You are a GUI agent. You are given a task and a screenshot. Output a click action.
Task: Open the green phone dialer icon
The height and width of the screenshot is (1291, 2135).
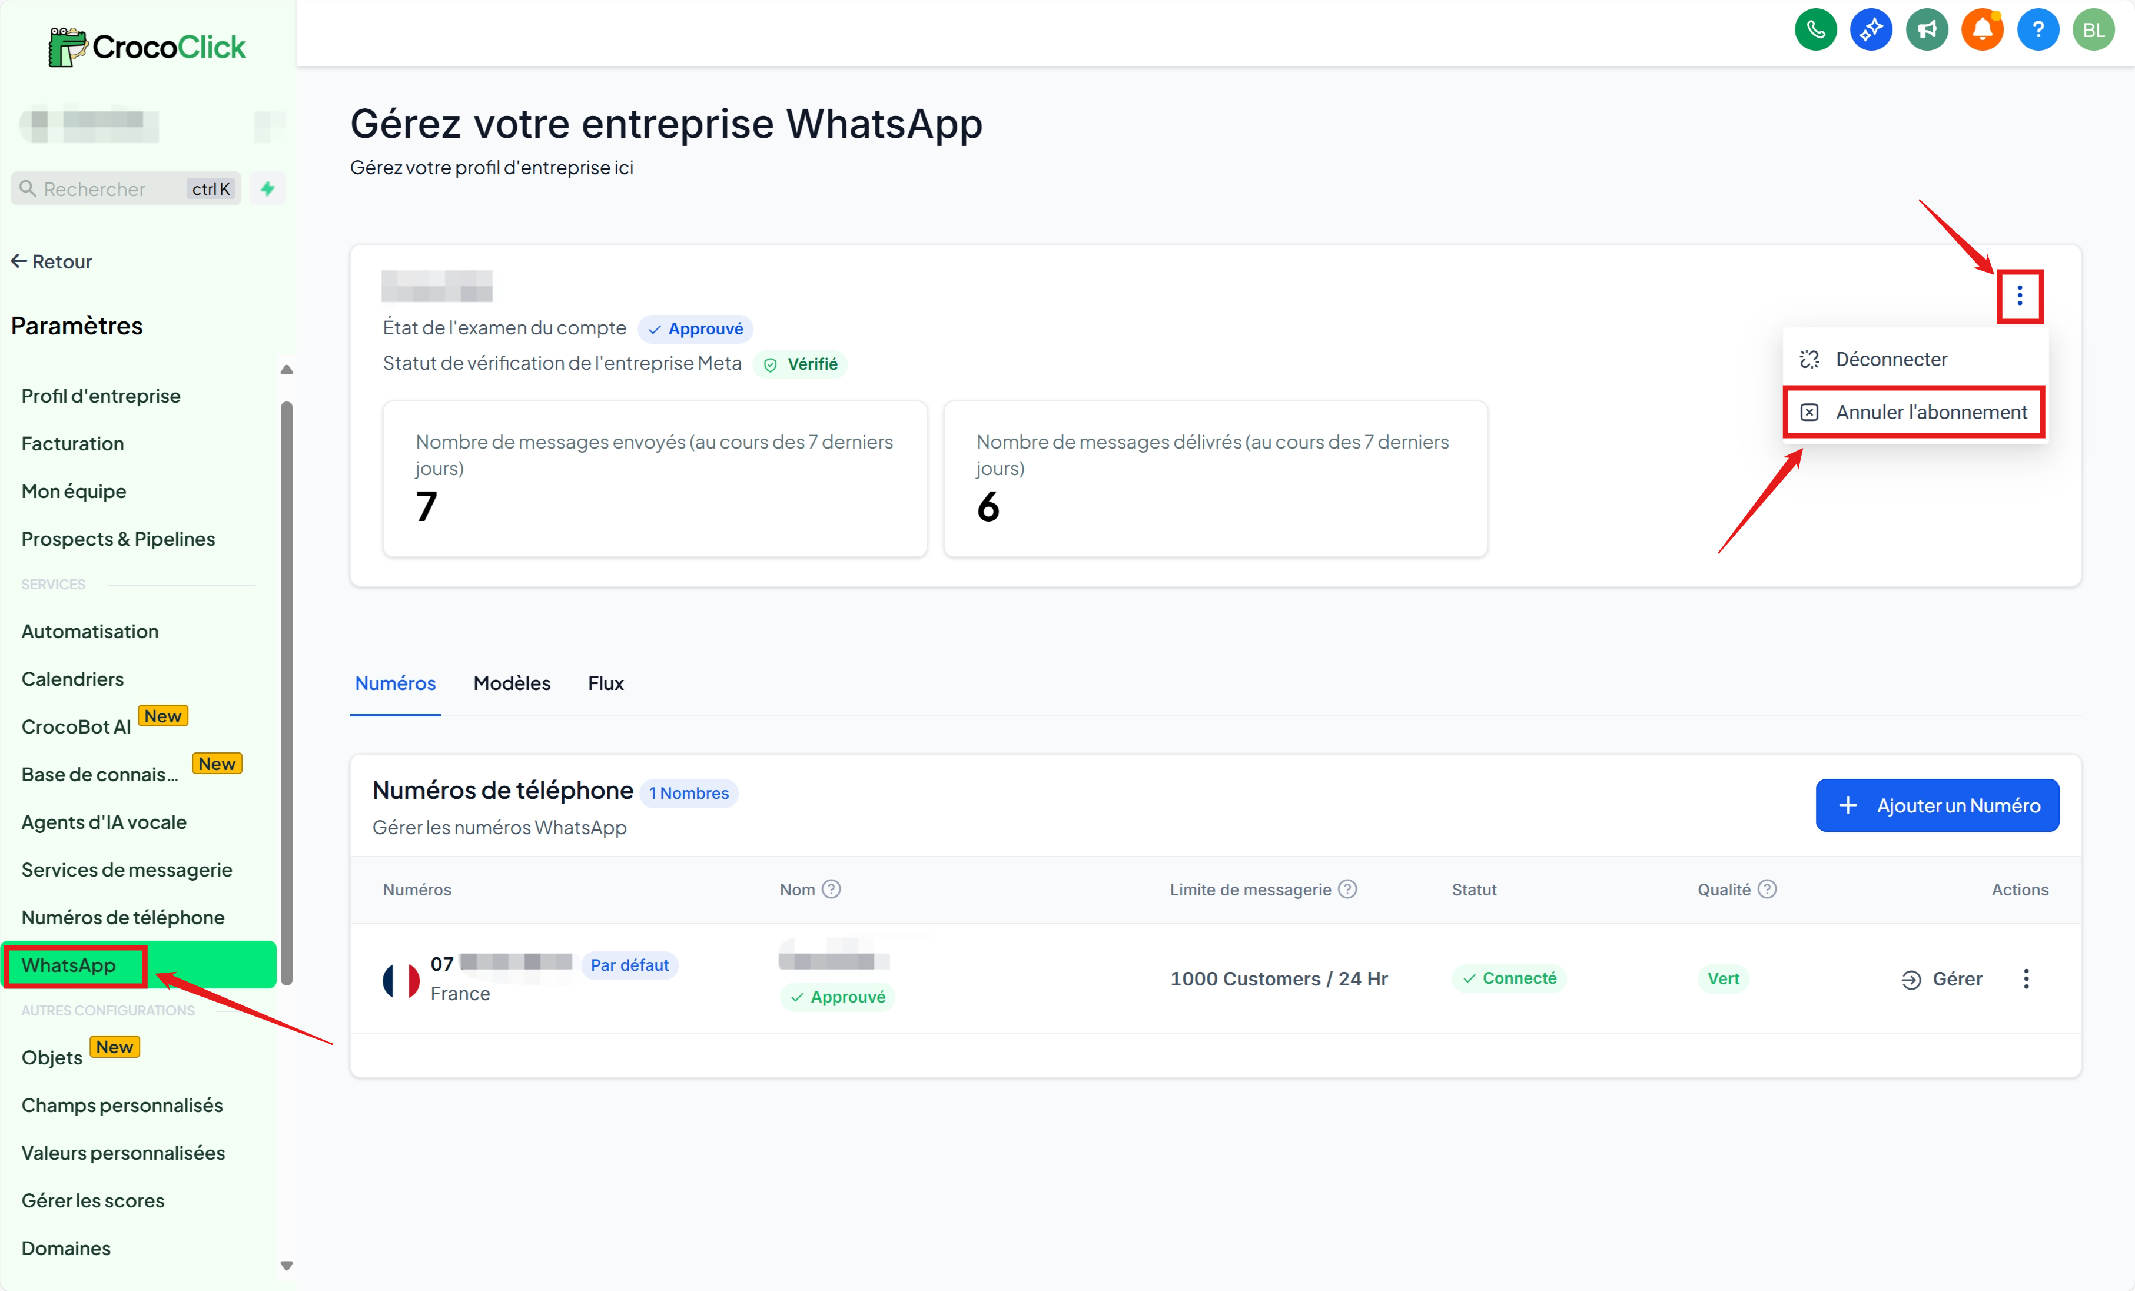[1815, 31]
